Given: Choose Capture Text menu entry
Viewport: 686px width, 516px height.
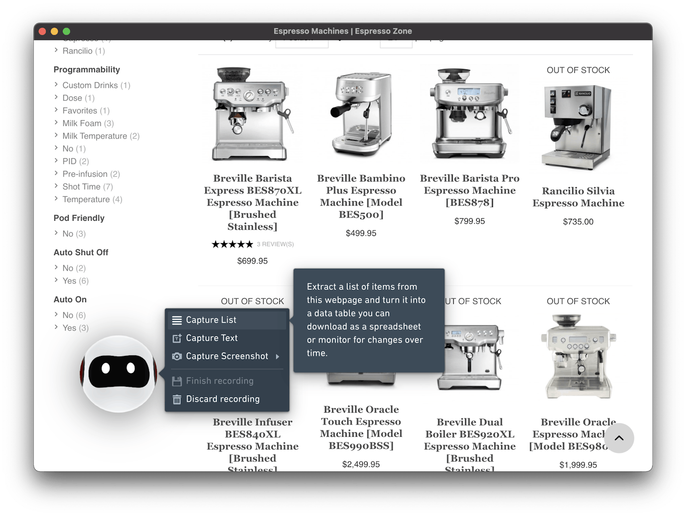Looking at the screenshot, I should pyautogui.click(x=227, y=338).
